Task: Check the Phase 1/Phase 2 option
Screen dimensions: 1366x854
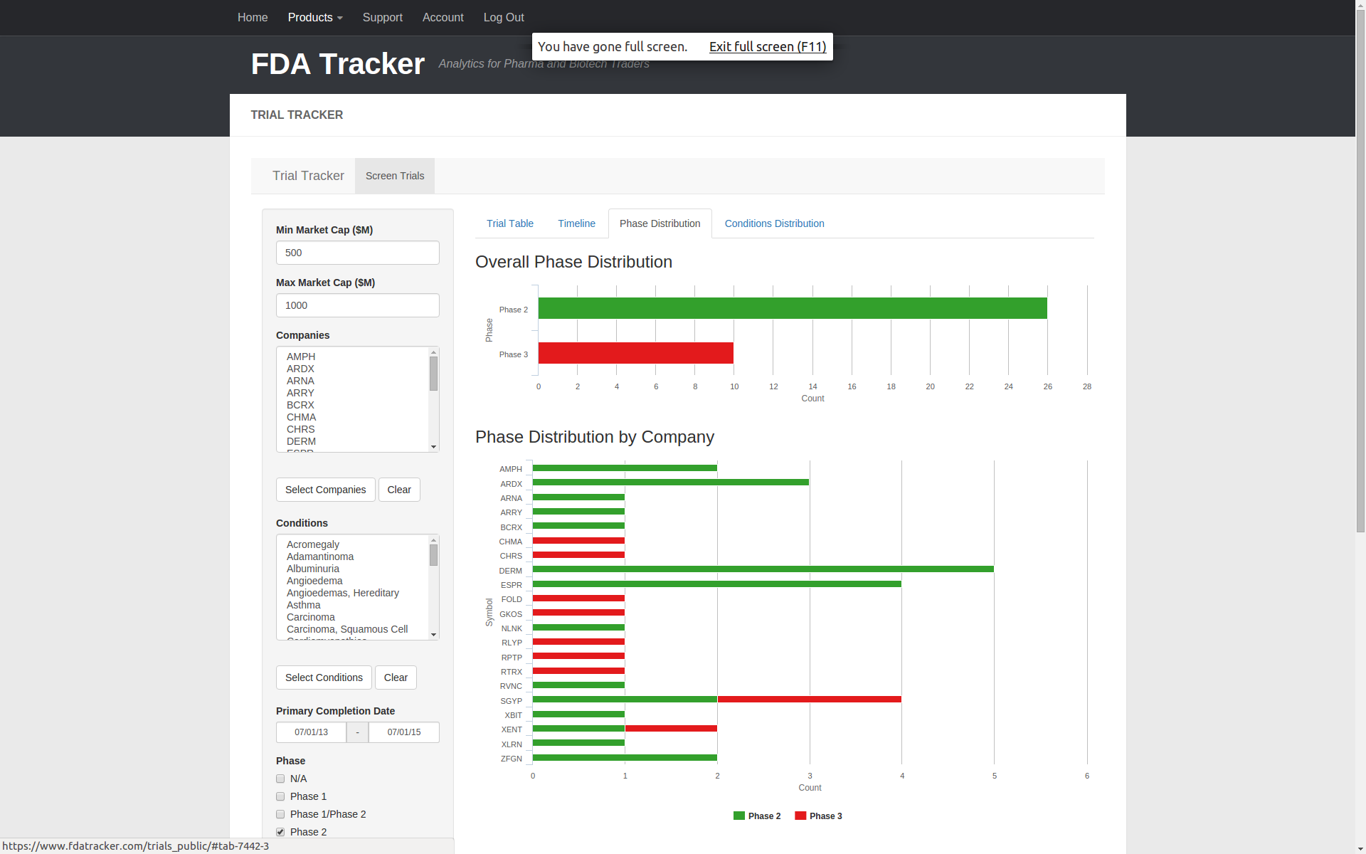Action: (280, 814)
